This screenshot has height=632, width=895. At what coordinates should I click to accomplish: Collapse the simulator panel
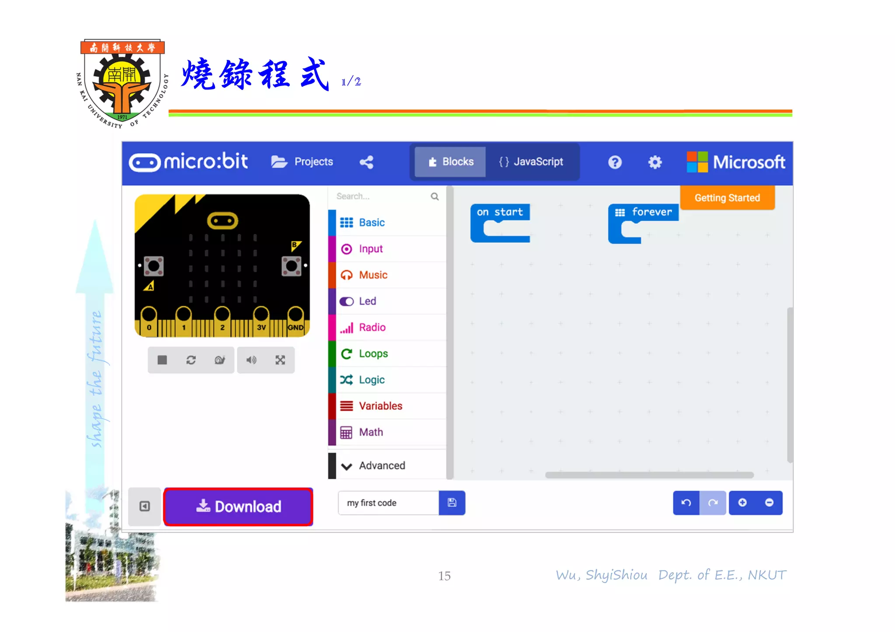point(145,506)
